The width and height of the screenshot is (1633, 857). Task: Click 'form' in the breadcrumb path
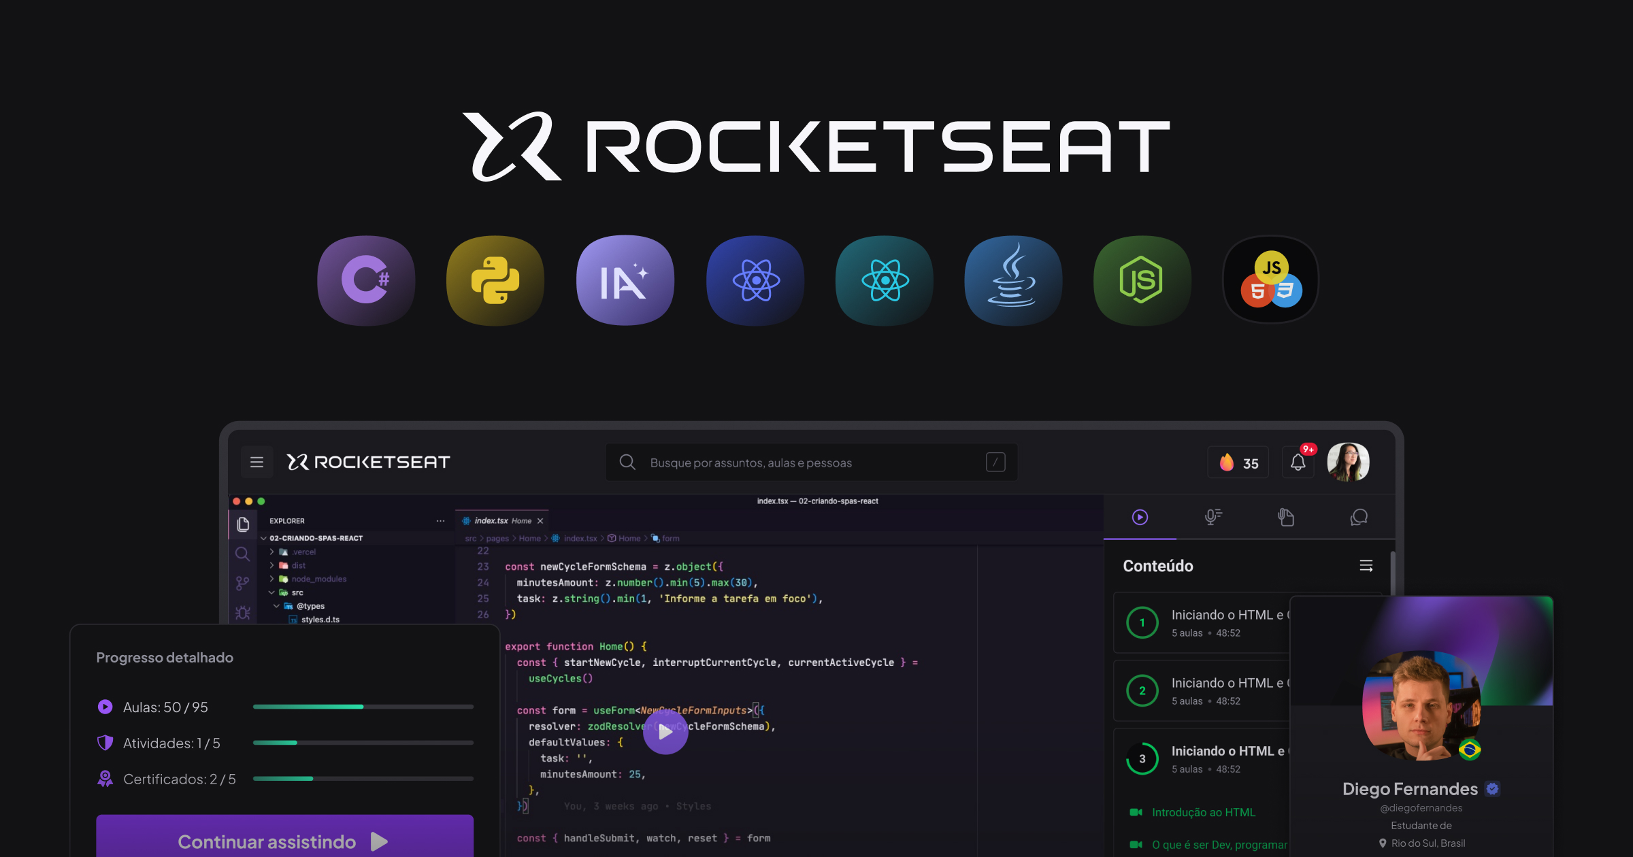(670, 539)
